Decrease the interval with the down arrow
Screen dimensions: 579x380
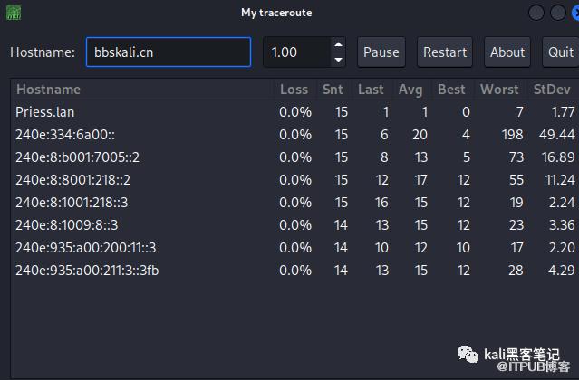point(338,61)
